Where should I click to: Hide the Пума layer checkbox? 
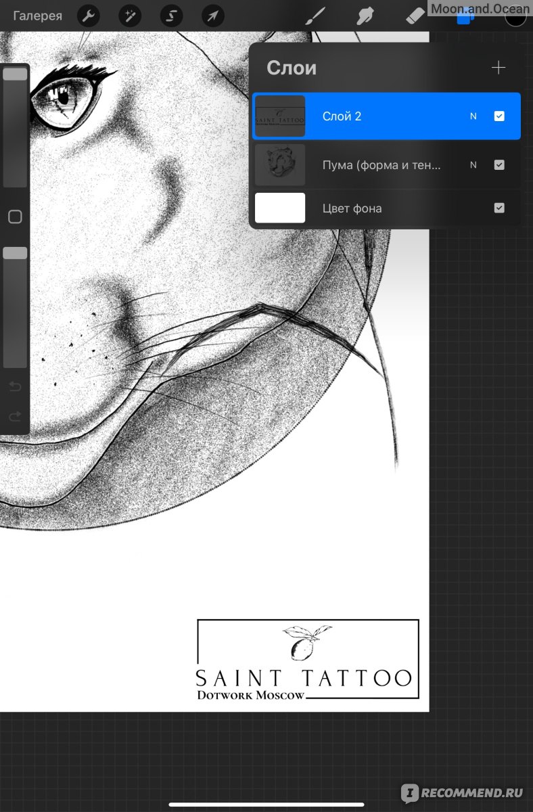point(499,164)
